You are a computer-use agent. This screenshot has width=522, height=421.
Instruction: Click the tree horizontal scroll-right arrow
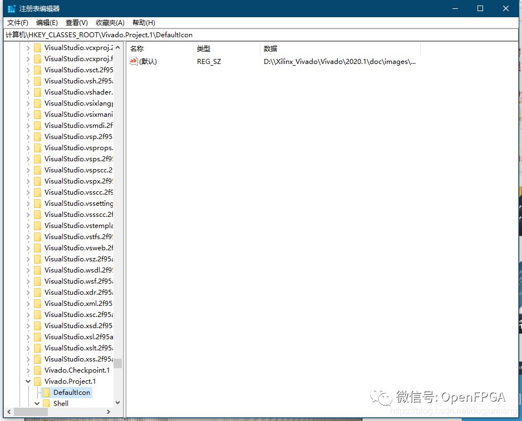(109, 412)
